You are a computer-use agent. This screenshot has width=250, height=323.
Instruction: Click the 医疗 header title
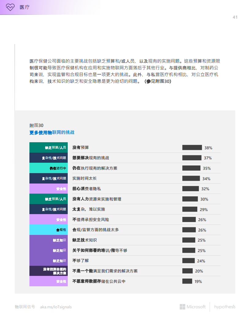[25, 7]
